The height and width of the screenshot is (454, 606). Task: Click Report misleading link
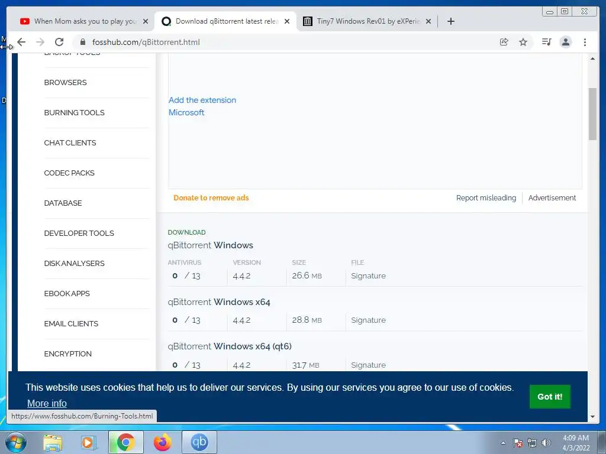click(486, 197)
